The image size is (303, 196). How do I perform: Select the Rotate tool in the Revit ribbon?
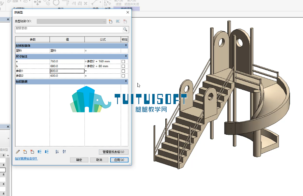click(56, 2)
